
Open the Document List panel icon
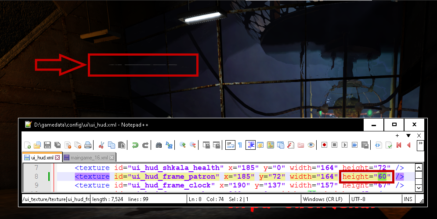280,145
